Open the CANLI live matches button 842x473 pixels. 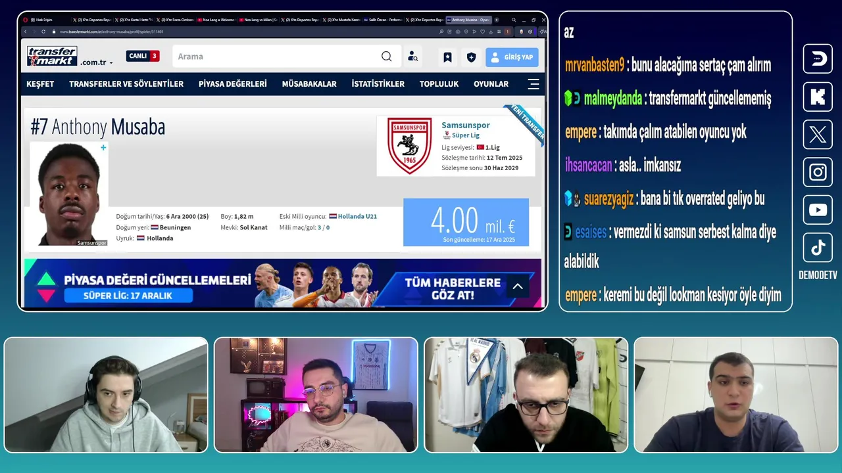coord(143,56)
